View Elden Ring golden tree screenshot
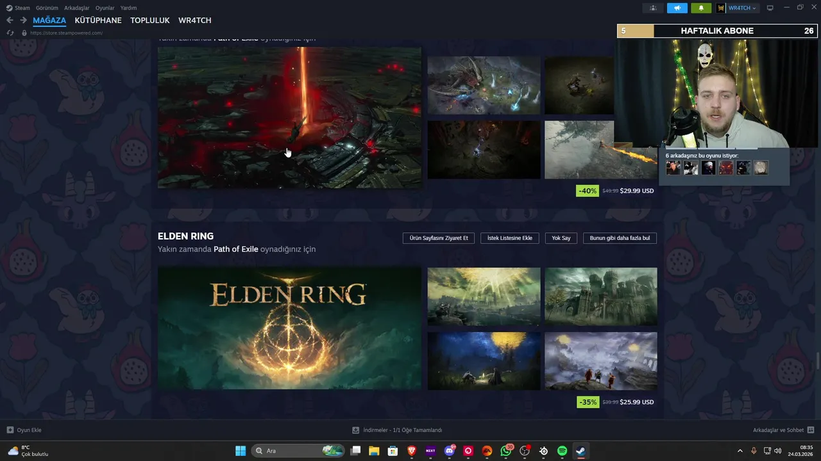 click(x=484, y=296)
